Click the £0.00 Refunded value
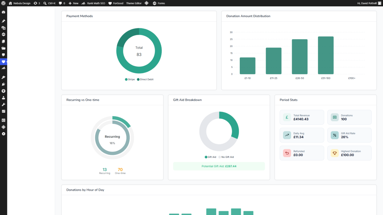 tap(298, 155)
